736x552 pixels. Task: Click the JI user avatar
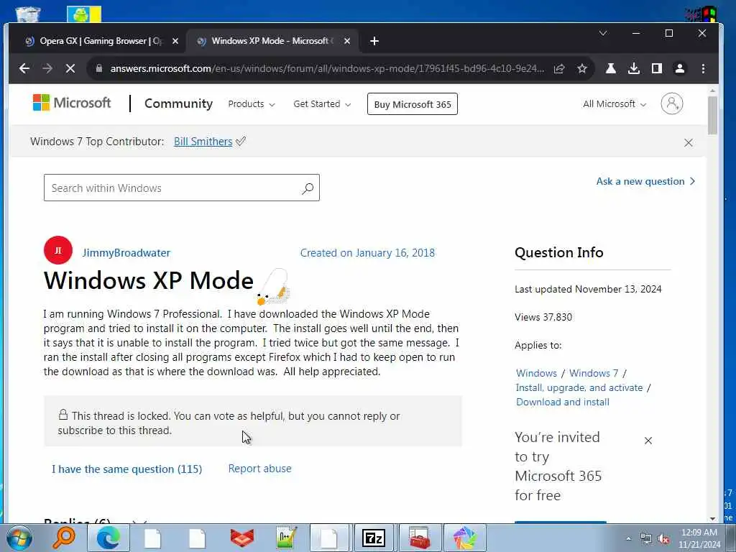point(58,250)
